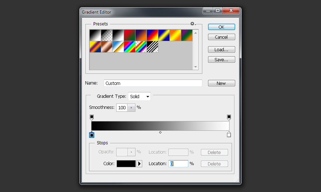Pick the Blue, Red, Yellow preset
The height and width of the screenshot is (192, 321).
153,35
